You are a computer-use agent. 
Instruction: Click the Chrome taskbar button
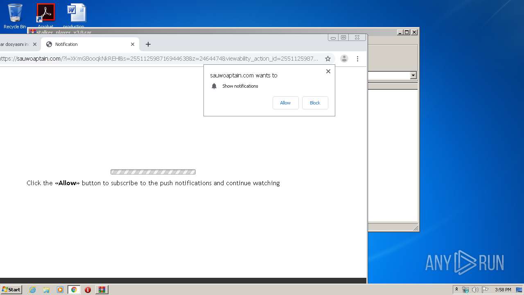click(x=74, y=290)
